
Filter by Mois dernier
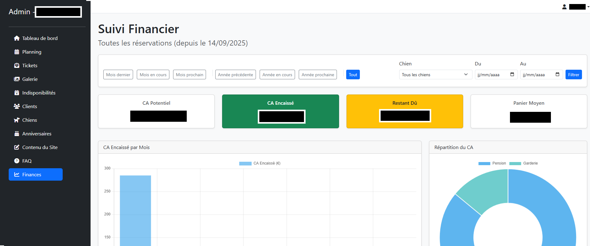point(118,75)
